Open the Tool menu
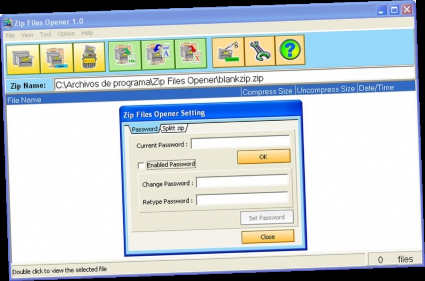 click(45, 35)
